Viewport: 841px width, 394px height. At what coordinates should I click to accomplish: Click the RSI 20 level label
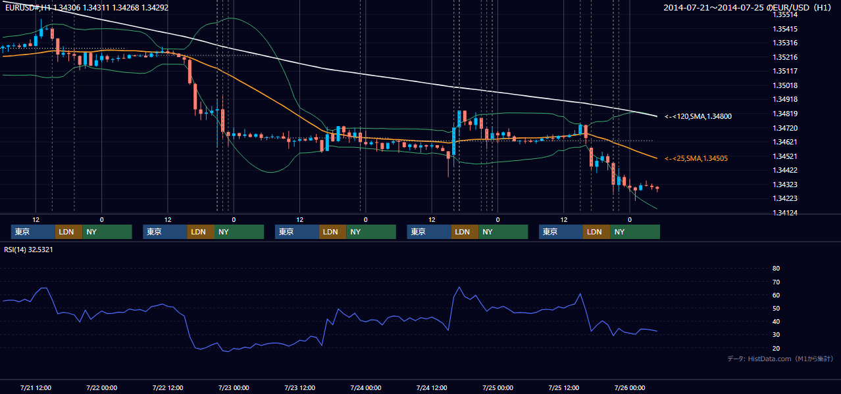click(x=776, y=349)
